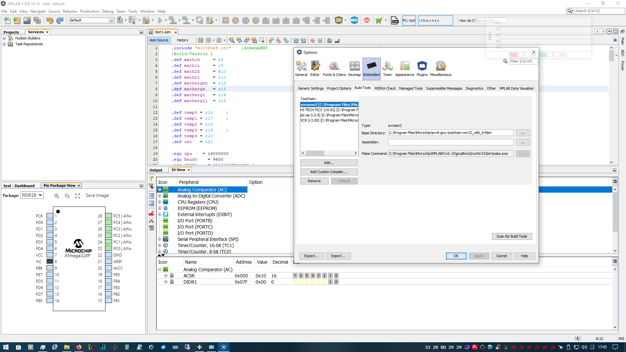
Task: Open the MCC code configurator icon
Action: coord(354,21)
